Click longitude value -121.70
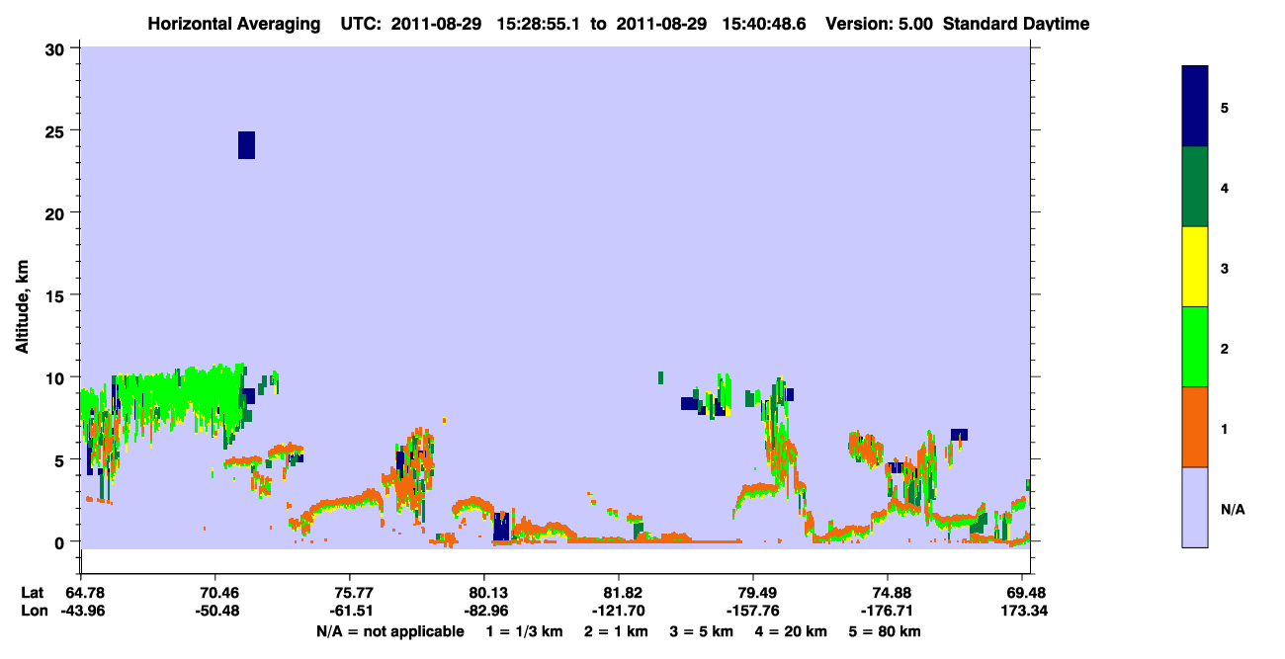Image resolution: width=1285 pixels, height=659 pixels. 619,611
